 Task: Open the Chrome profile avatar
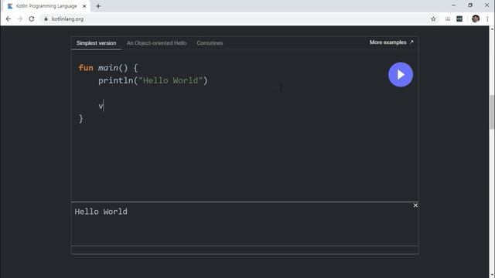click(476, 19)
